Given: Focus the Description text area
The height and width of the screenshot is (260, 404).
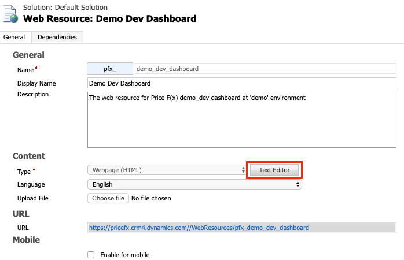Looking at the screenshot, I should pos(241,120).
